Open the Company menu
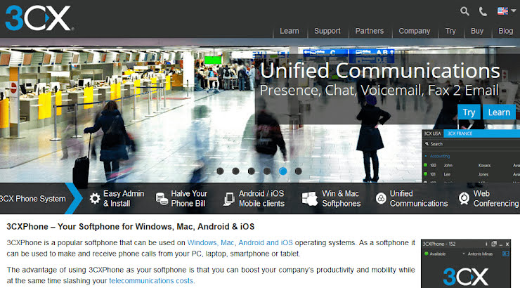Viewport: 520px width, 288px height. coord(414,31)
